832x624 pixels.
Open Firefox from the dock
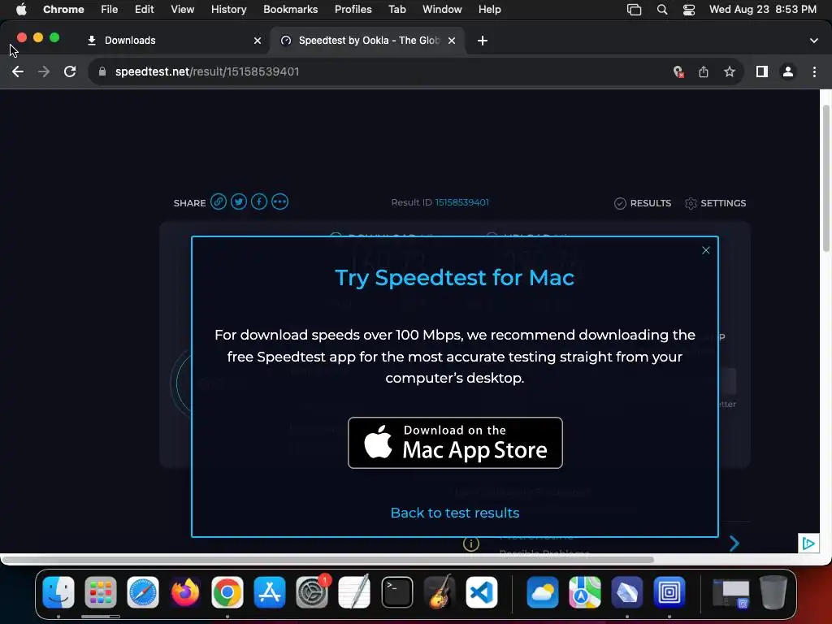(185, 592)
